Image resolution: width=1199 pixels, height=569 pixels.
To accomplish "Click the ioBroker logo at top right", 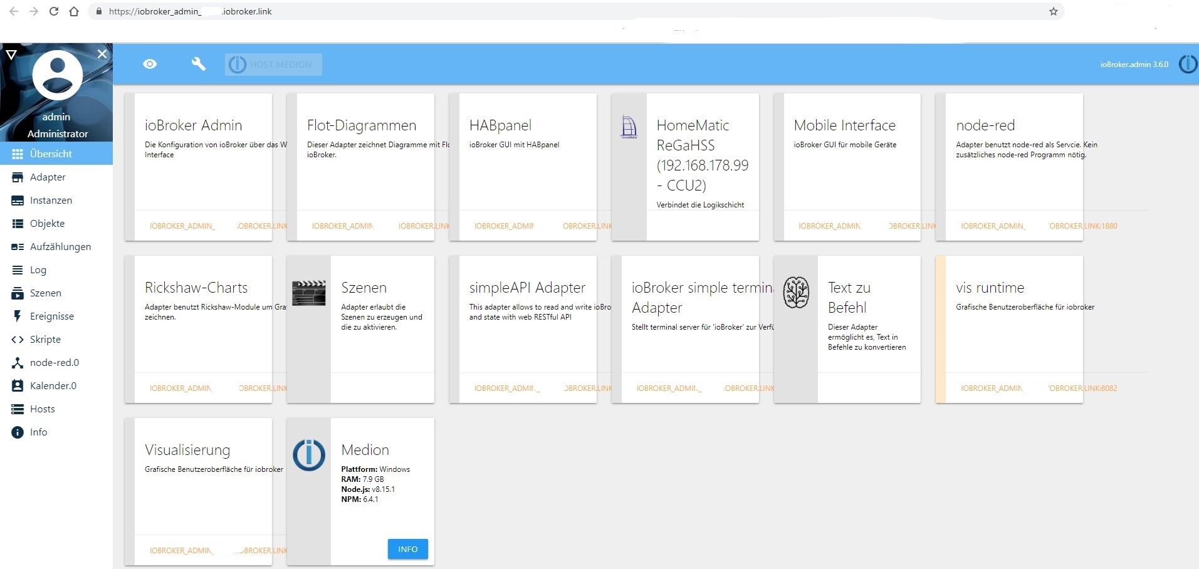I will (x=1188, y=64).
